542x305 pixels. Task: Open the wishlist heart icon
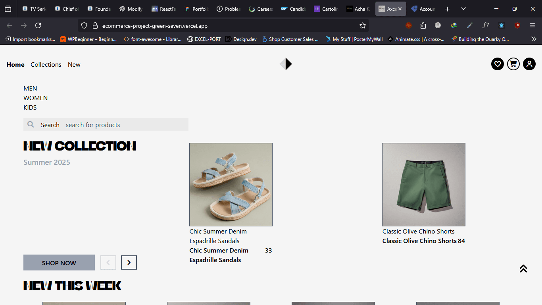497,64
